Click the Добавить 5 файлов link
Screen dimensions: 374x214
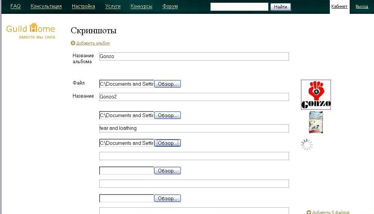click(x=331, y=212)
